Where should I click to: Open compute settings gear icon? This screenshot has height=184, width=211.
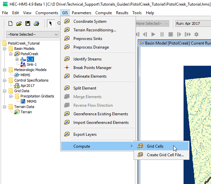(196, 34)
